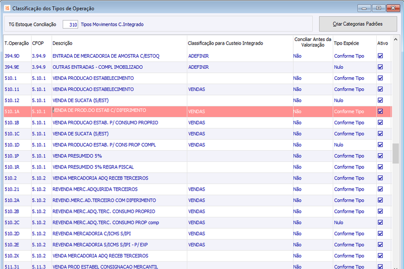Image resolution: width=404 pixels, height=269 pixels.
Task: Select VENDA PRODUCAO ESTAB. P/ CONSUMO PROPRIO
Action: [105, 122]
